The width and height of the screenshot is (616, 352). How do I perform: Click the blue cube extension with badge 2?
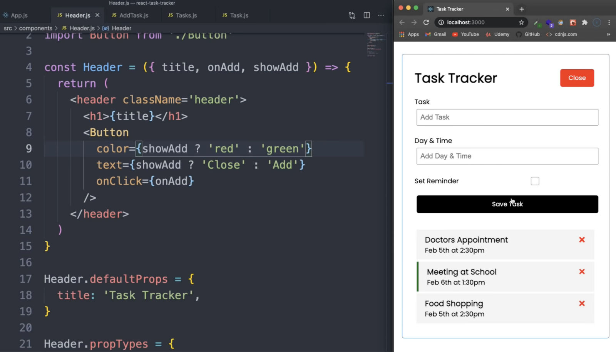coord(549,23)
